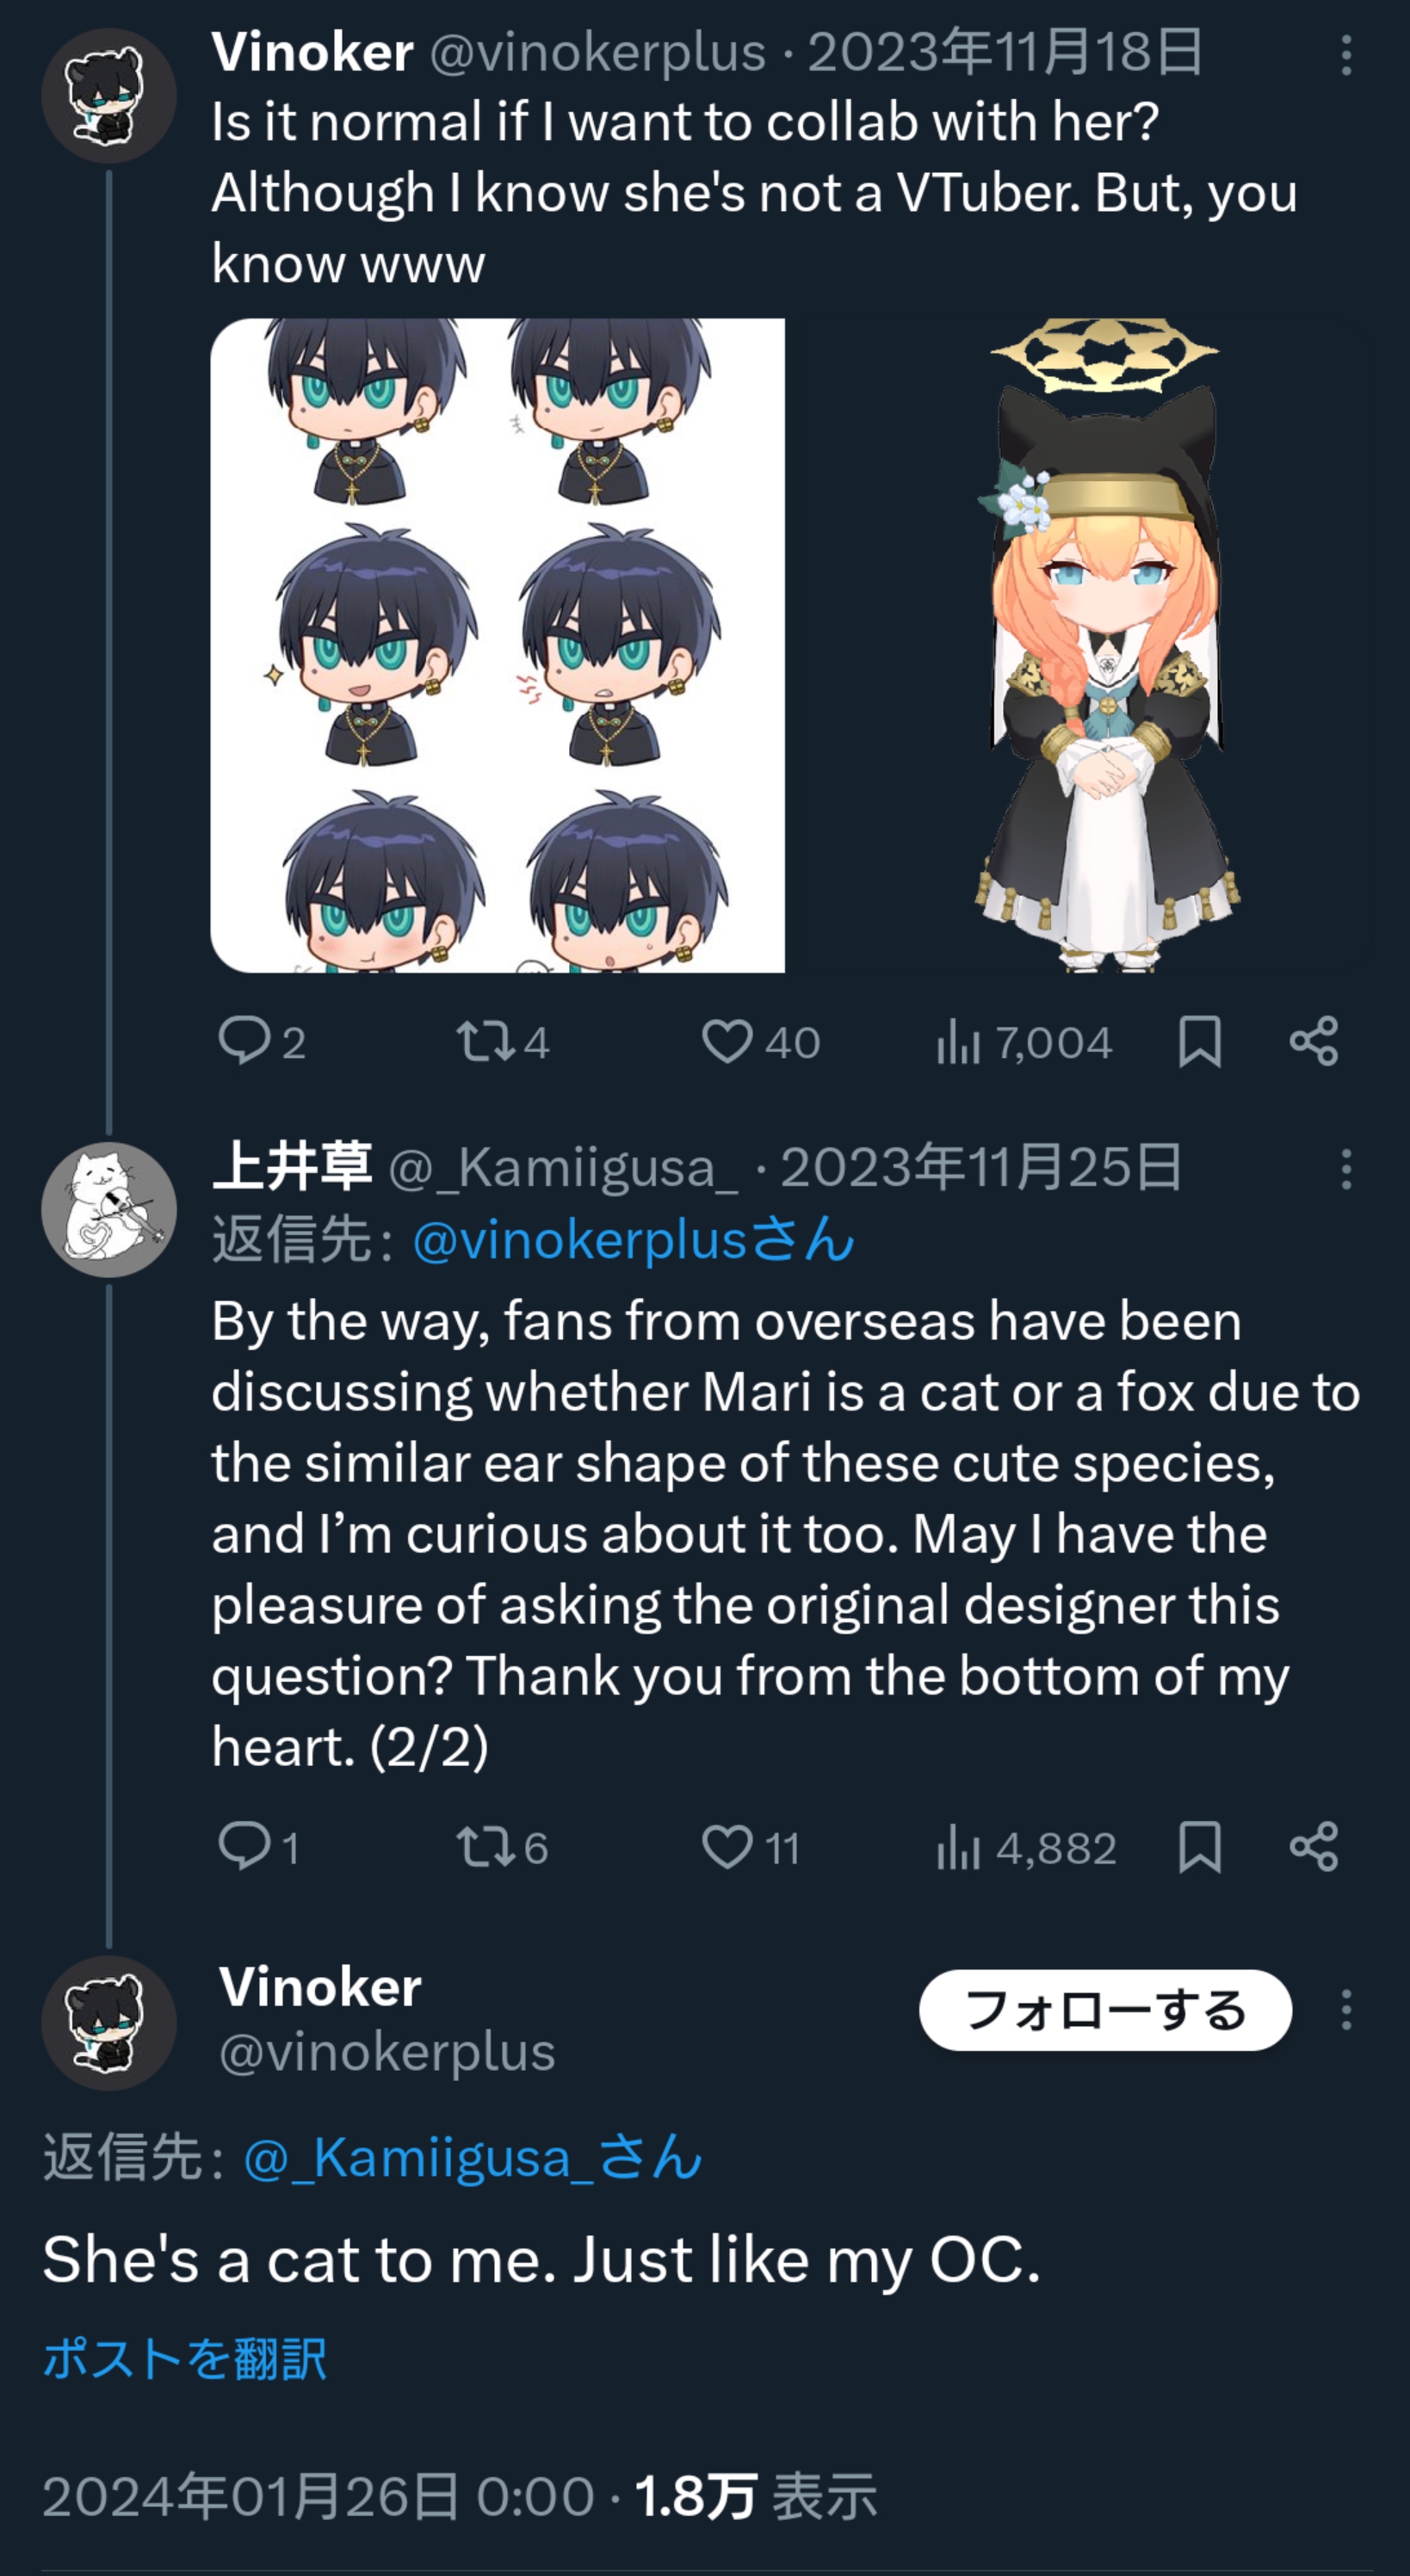The height and width of the screenshot is (2576, 1410).
Task: Open more options on Kamiigusa's tweet
Action: click(x=1346, y=1168)
